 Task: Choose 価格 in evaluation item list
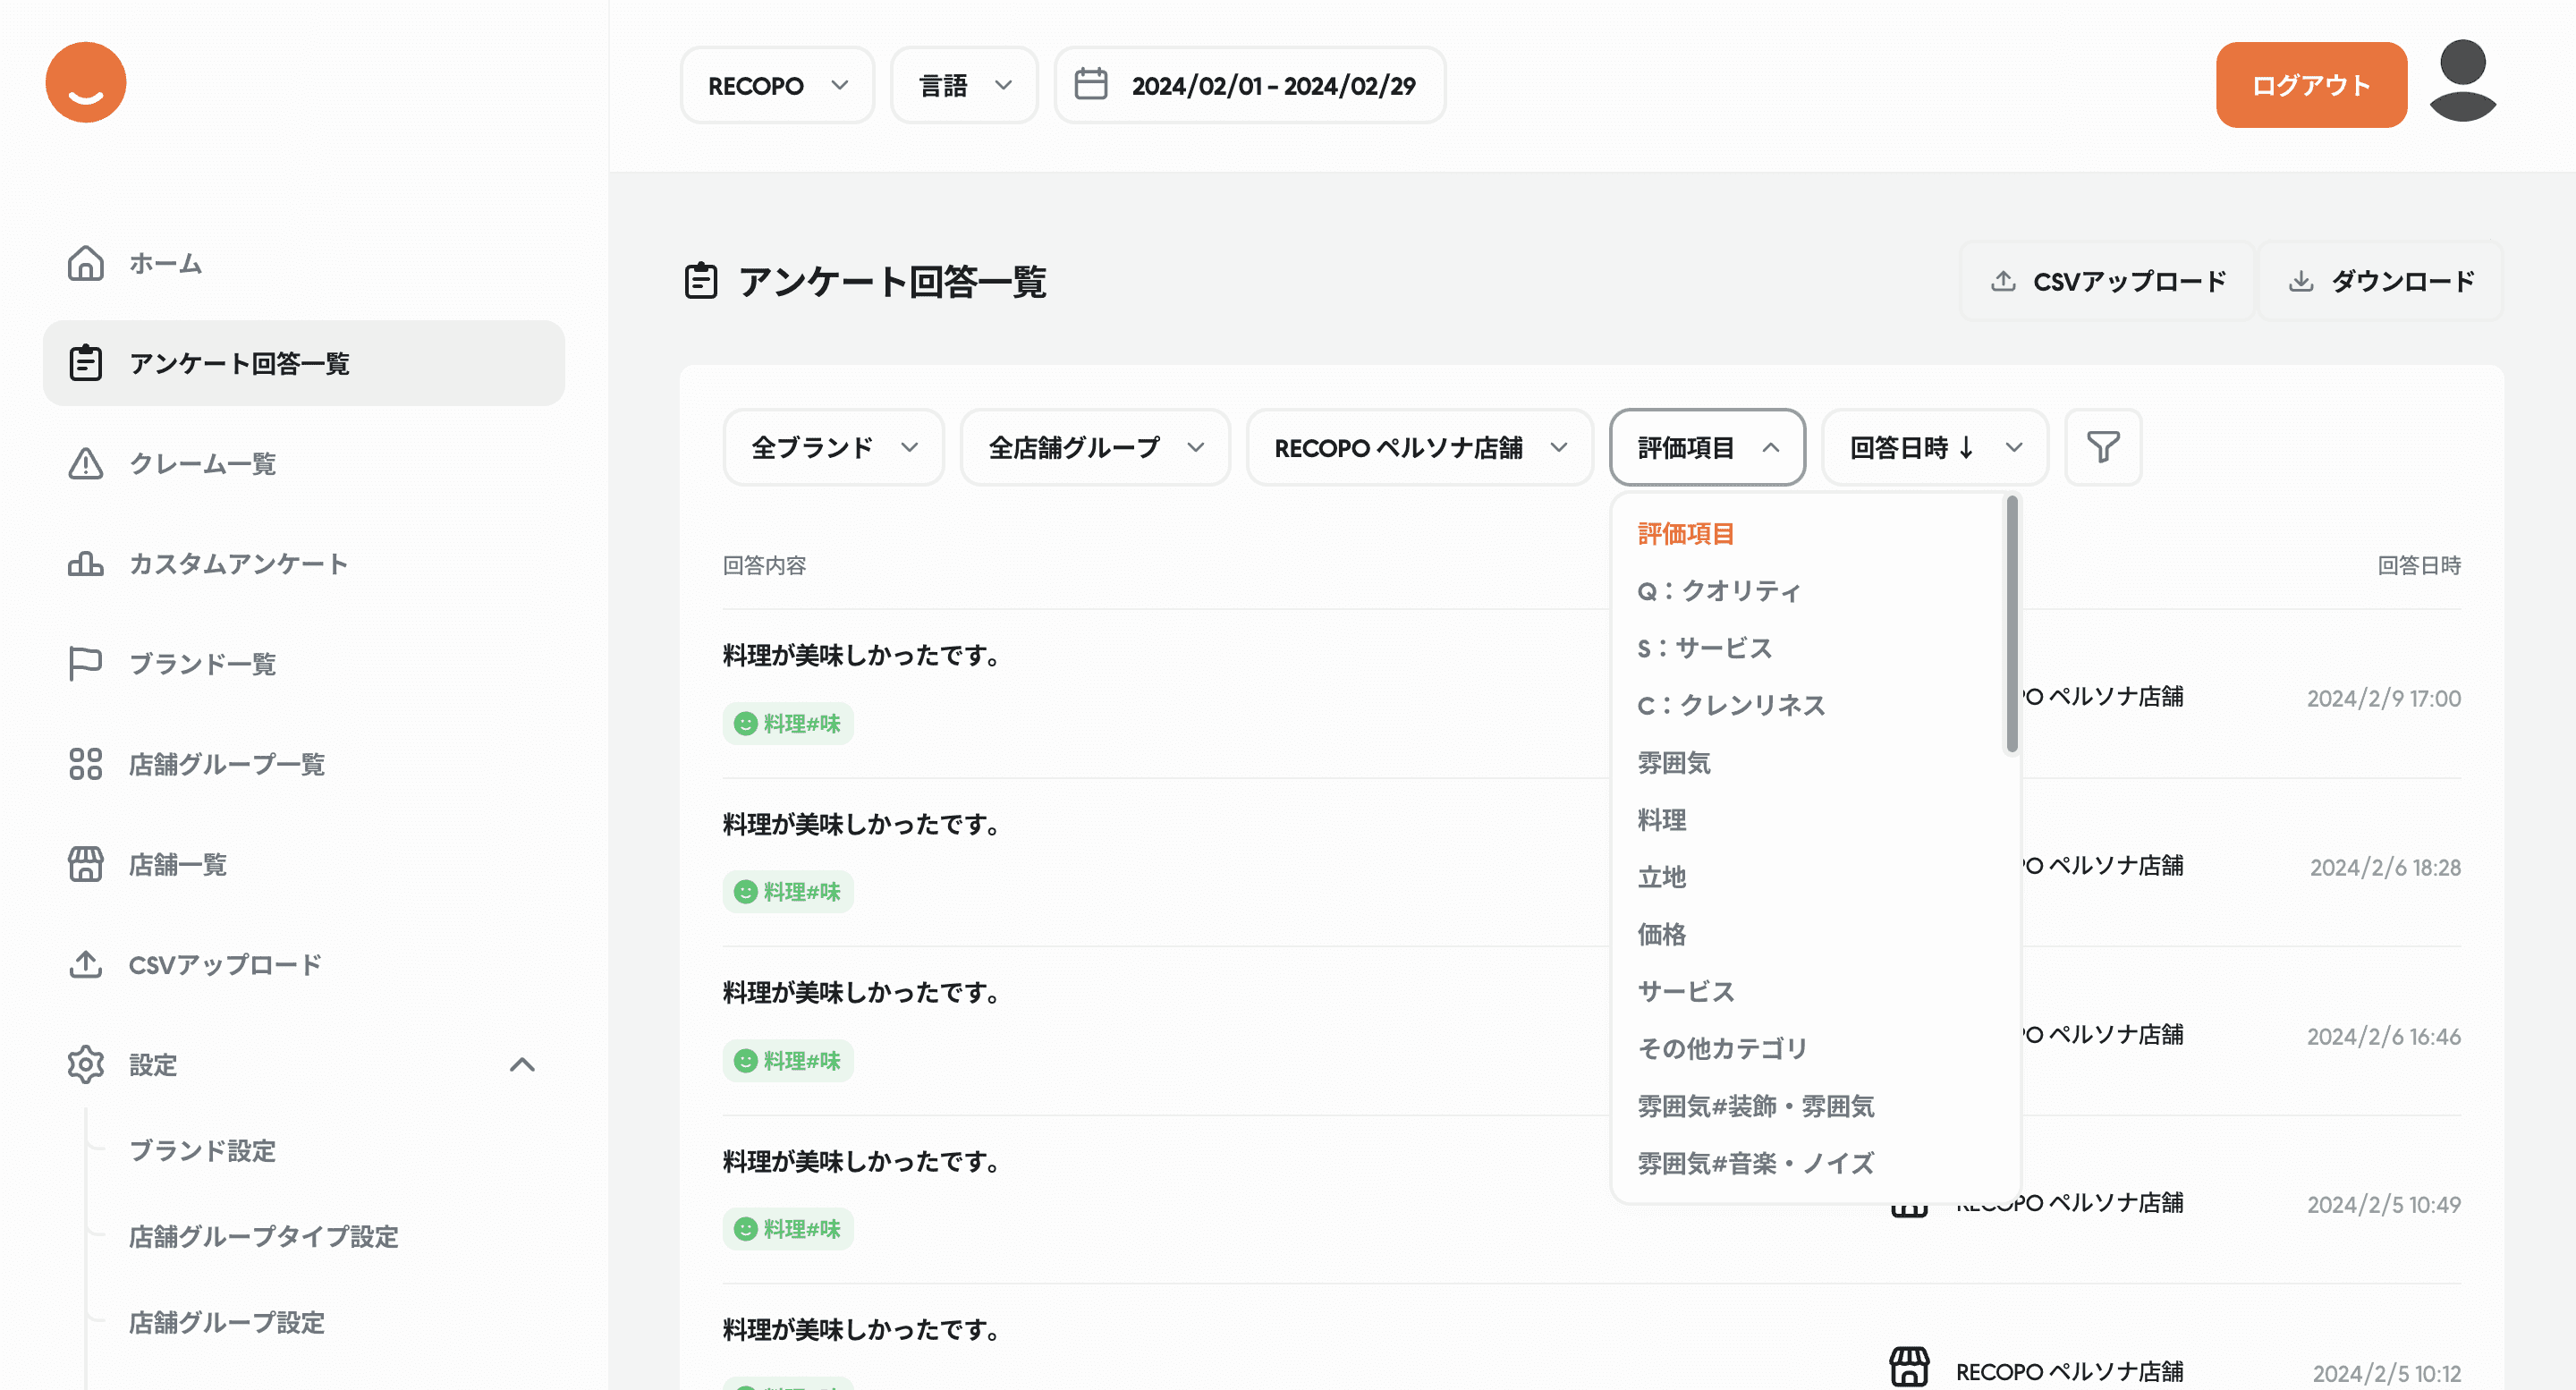pos(1661,934)
